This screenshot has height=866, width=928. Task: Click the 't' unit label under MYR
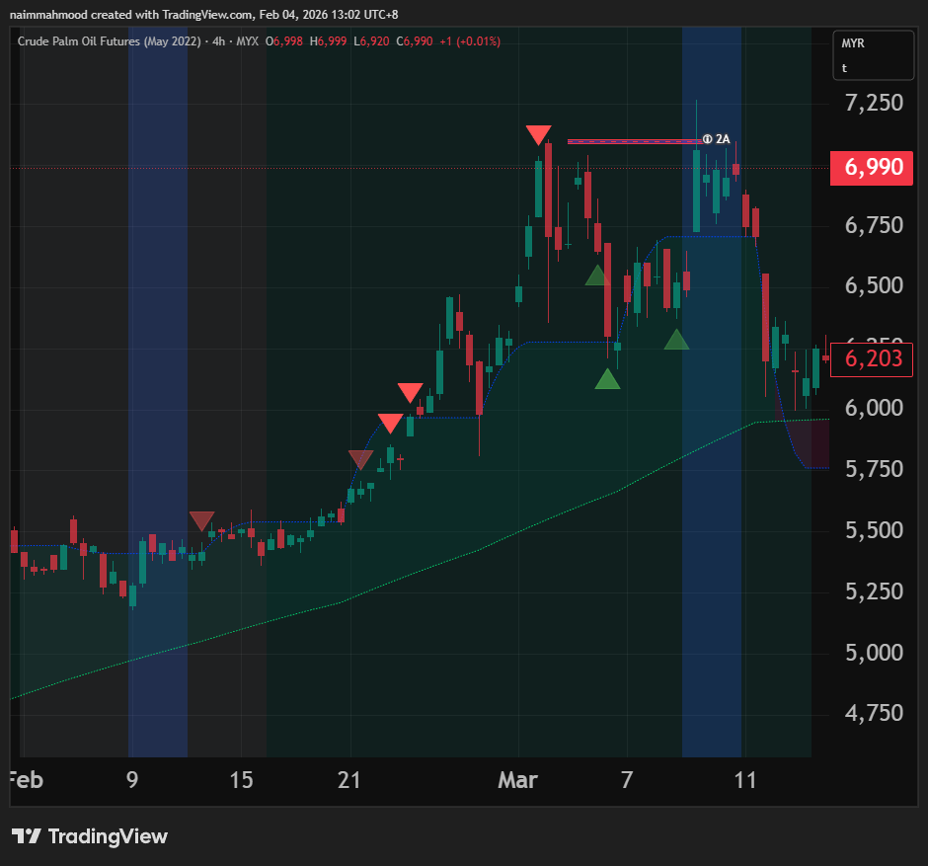[845, 68]
